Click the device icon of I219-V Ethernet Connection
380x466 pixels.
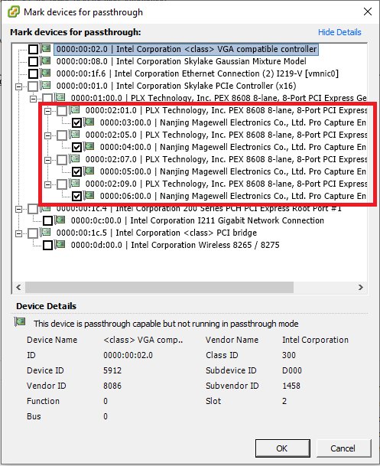pos(46,73)
